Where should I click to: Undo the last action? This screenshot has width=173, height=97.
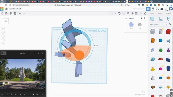tap(19, 13)
